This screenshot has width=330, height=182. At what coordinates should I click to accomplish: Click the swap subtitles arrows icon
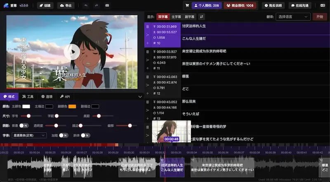(x=202, y=16)
